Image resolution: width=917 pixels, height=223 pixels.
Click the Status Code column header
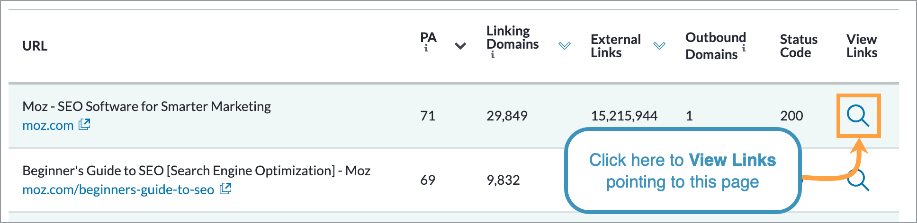pos(799,46)
